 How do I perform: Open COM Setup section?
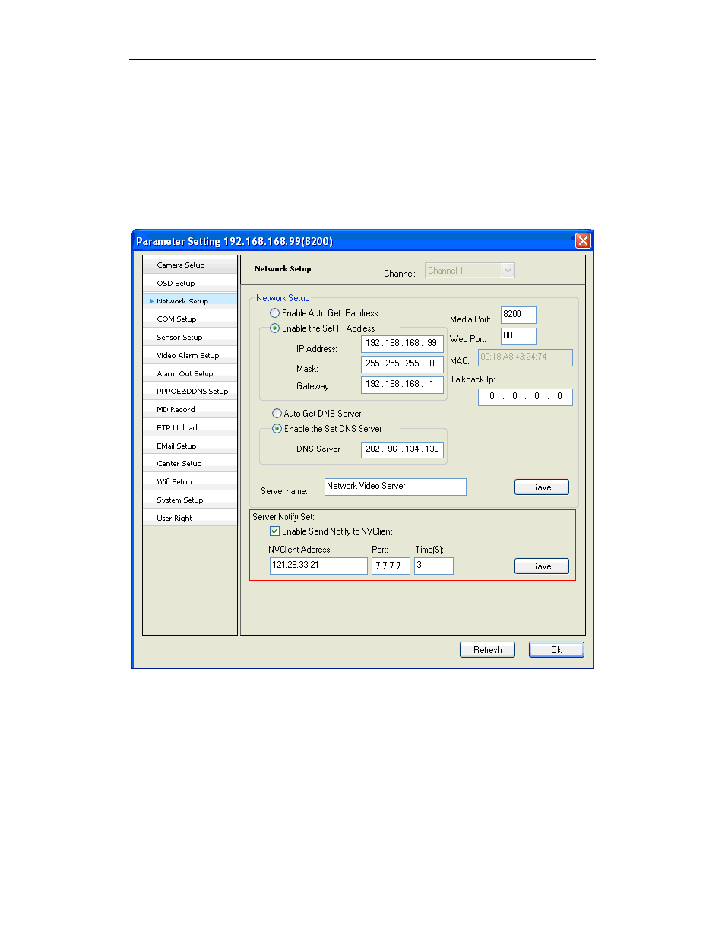tap(190, 319)
